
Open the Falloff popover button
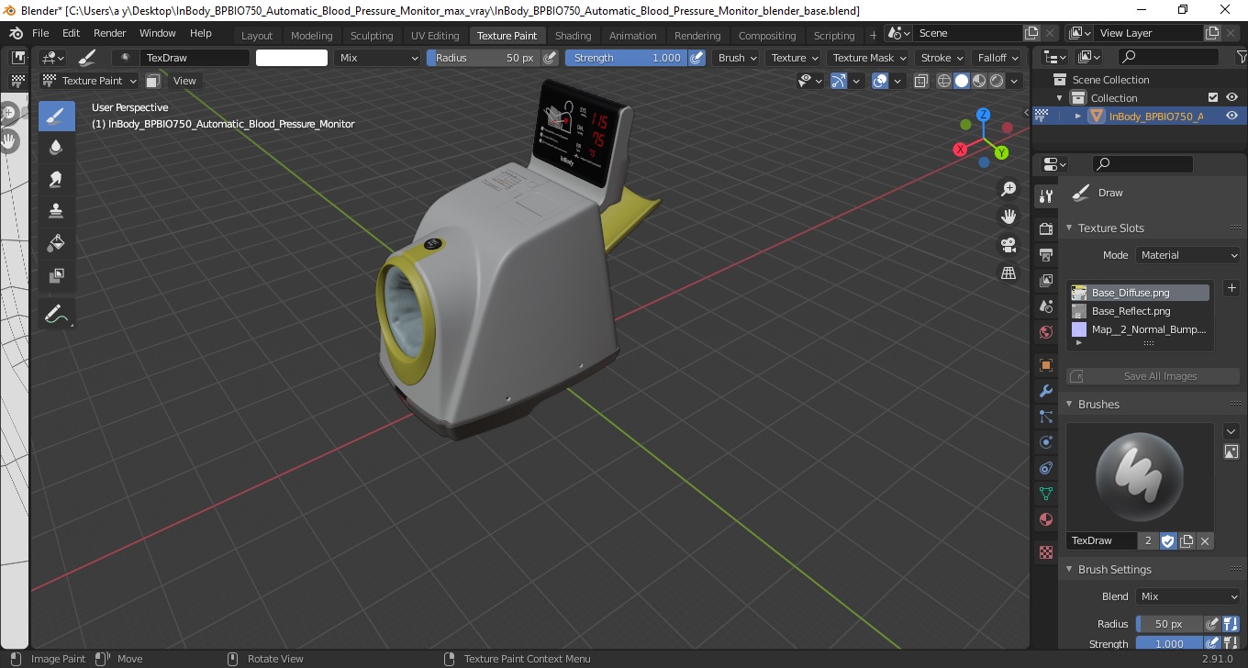pos(997,58)
